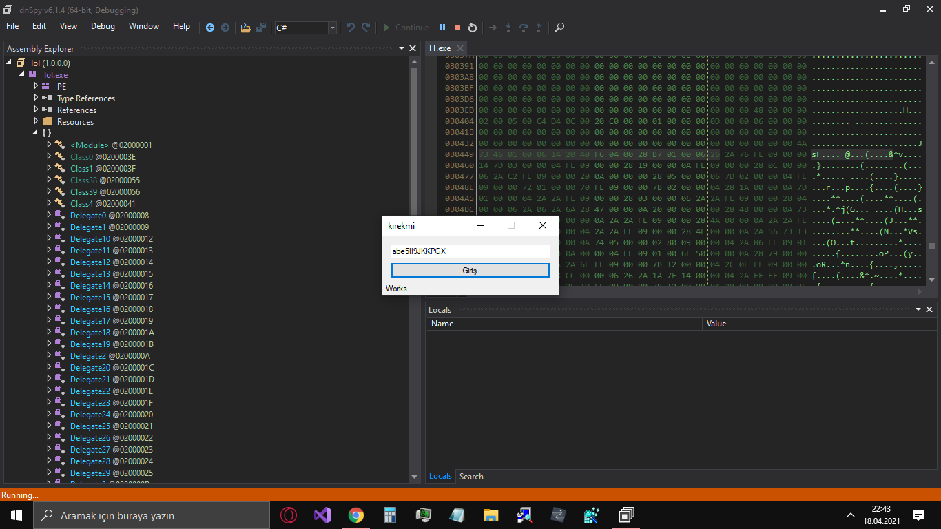941x529 pixels.
Task: Open the C# decompiler language combo box
Action: coord(305,28)
